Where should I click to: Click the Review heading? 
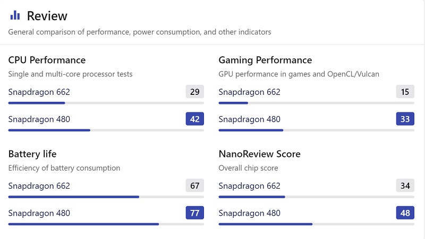pyautogui.click(x=47, y=16)
